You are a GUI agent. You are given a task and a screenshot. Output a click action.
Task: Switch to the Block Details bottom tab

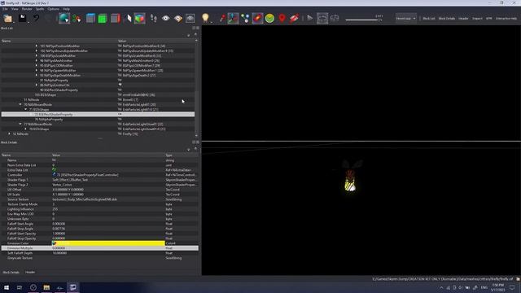[11, 272]
